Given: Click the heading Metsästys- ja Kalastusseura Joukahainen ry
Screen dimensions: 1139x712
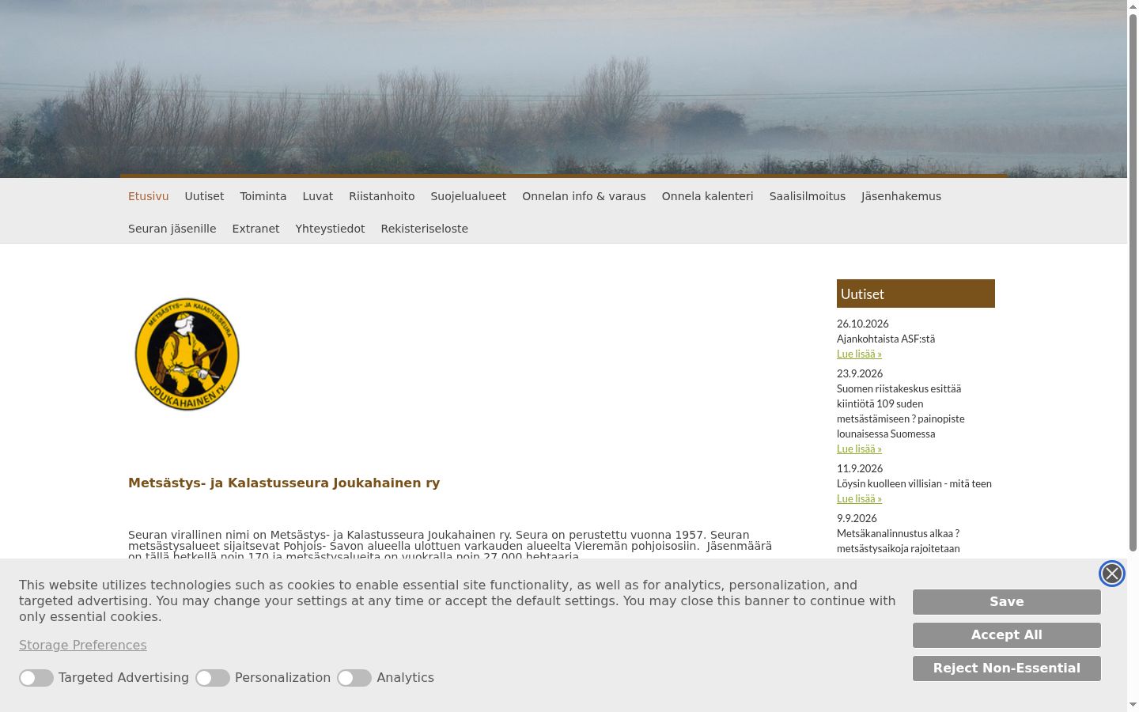Looking at the screenshot, I should point(284,483).
